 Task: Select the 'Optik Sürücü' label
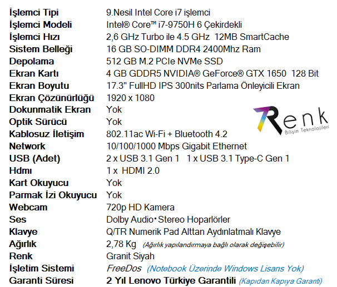[x=38, y=122]
